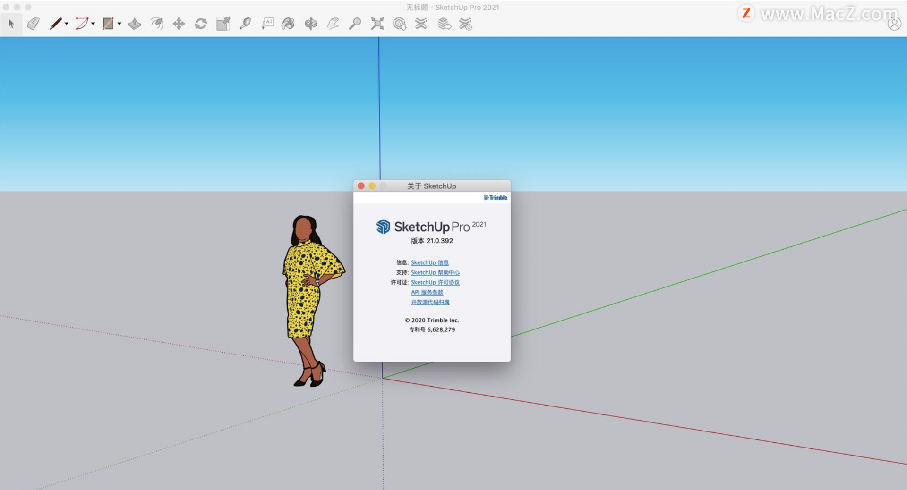
Task: Activate the Pan hand tool
Action: coord(333,24)
